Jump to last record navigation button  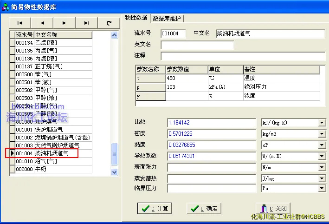point(87,23)
